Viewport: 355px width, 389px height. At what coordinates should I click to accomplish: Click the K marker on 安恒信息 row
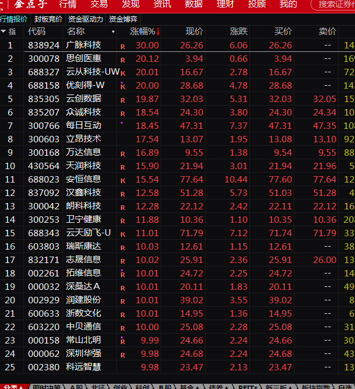123,181
